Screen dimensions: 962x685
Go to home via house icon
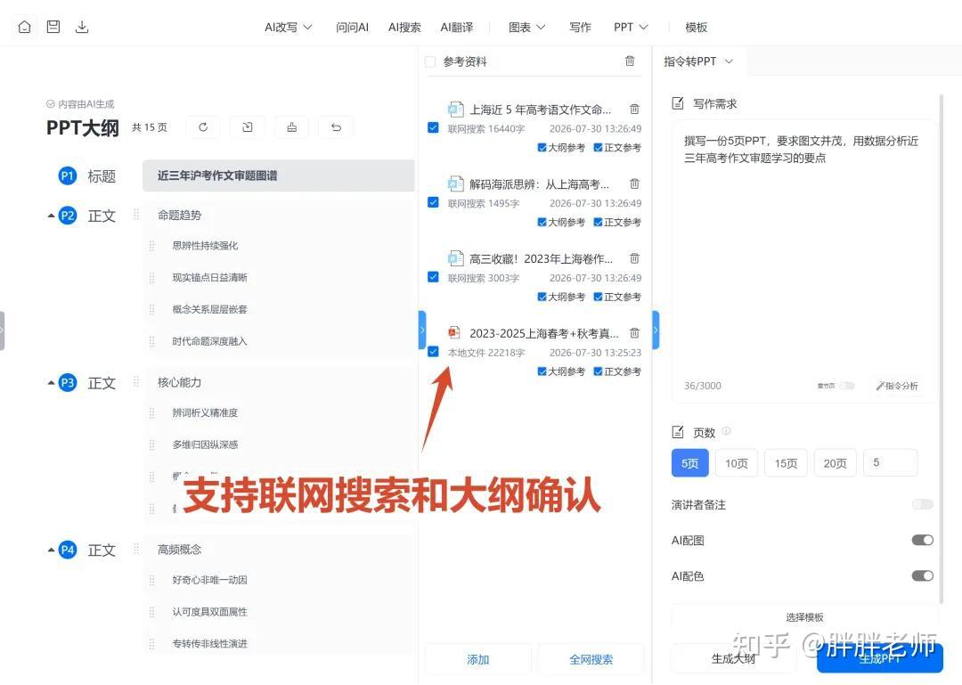[25, 27]
